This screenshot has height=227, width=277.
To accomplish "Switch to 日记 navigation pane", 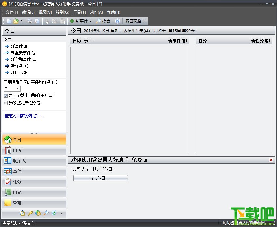I will pyautogui.click(x=34, y=192).
